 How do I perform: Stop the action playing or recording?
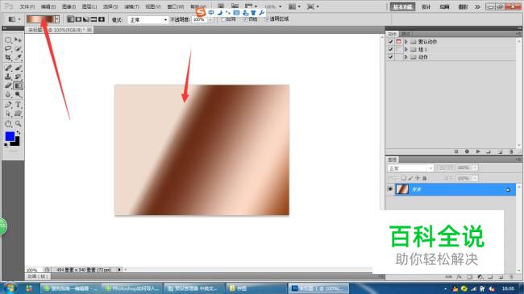[x=456, y=151]
